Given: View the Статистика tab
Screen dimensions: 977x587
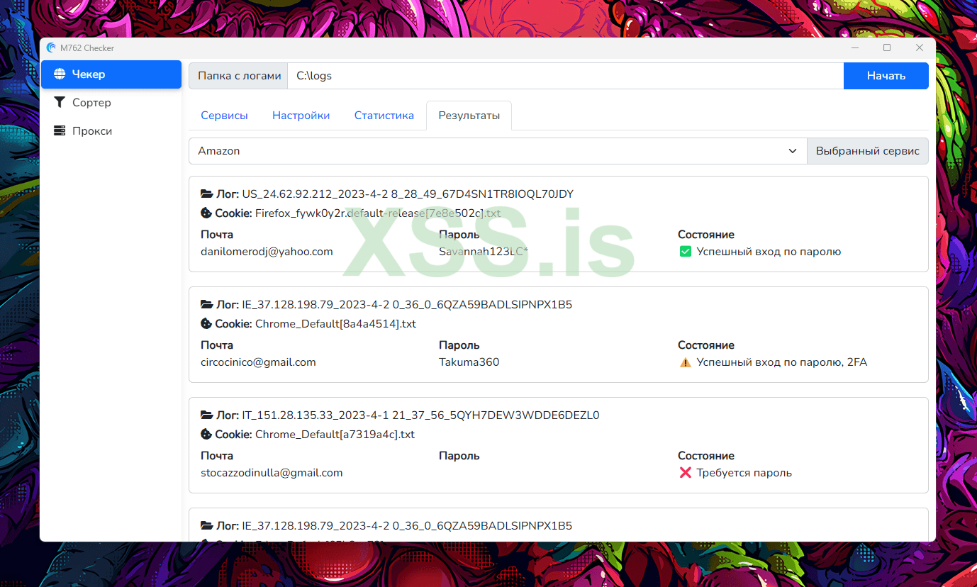Looking at the screenshot, I should pos(384,114).
